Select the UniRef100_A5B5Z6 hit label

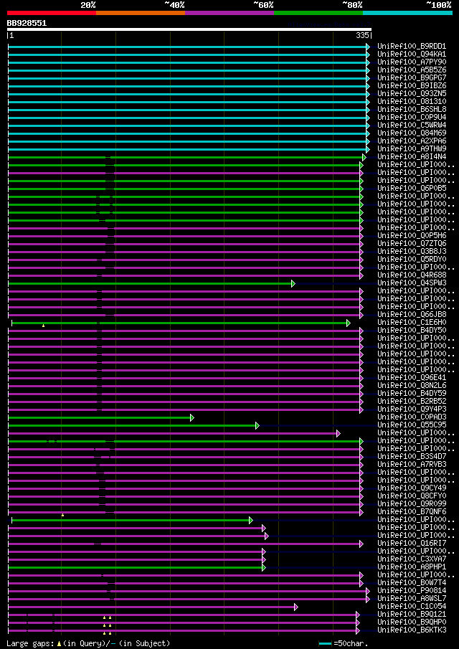tap(412, 70)
